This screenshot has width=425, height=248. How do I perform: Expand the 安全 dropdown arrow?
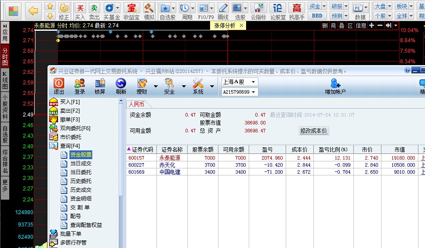point(184,86)
